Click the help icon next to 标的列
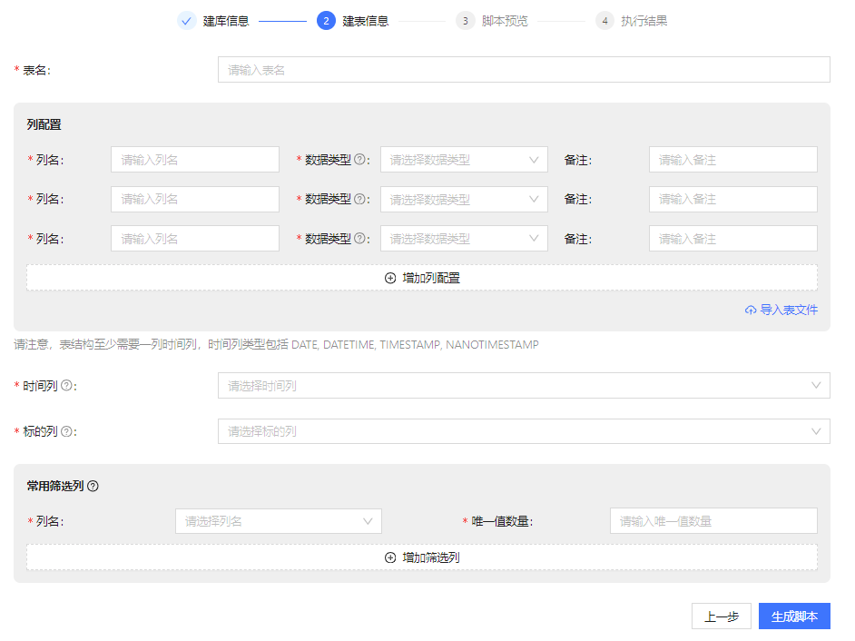855x641 pixels. coord(66,431)
